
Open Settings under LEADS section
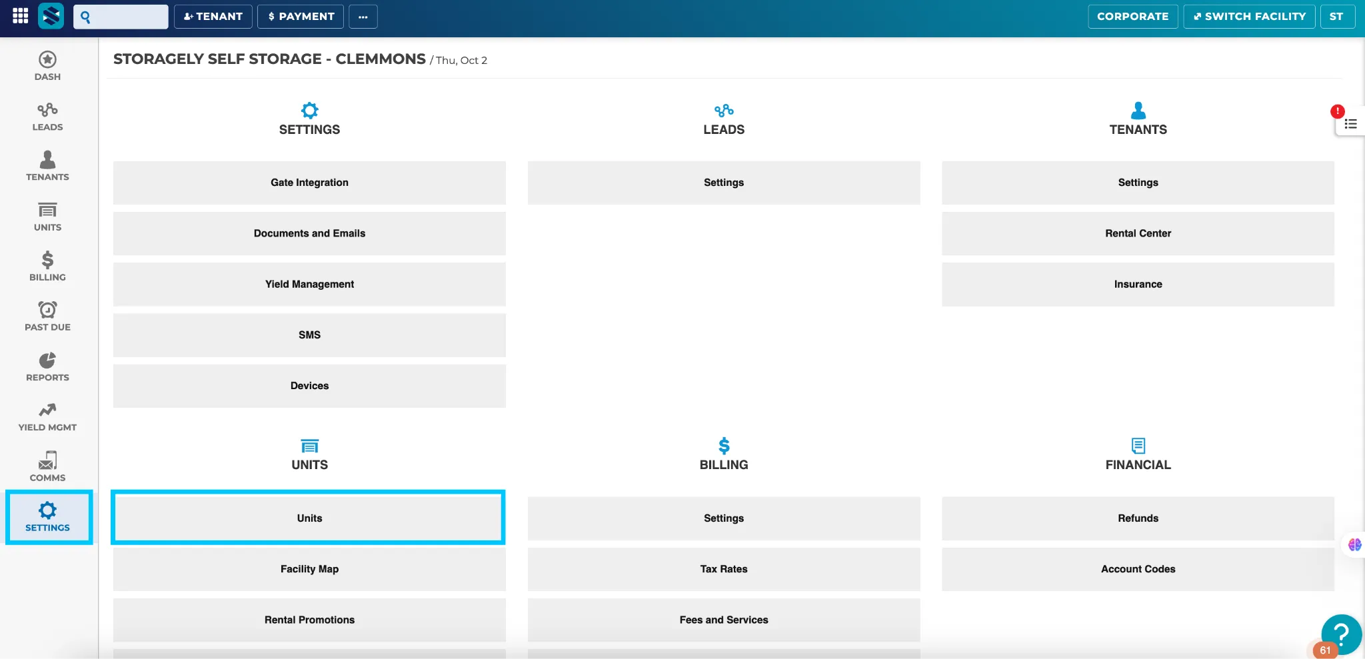coord(724,183)
